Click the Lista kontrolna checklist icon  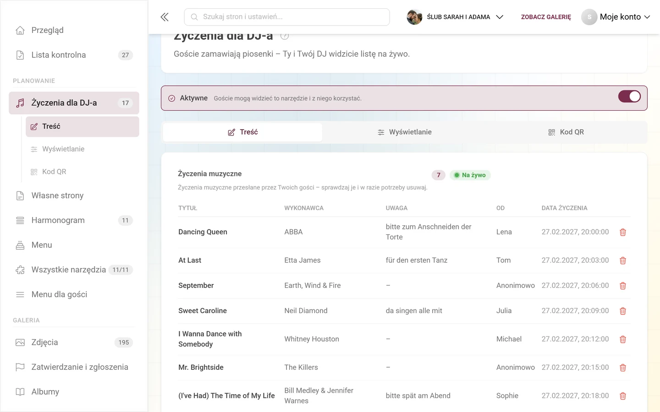tap(20, 55)
